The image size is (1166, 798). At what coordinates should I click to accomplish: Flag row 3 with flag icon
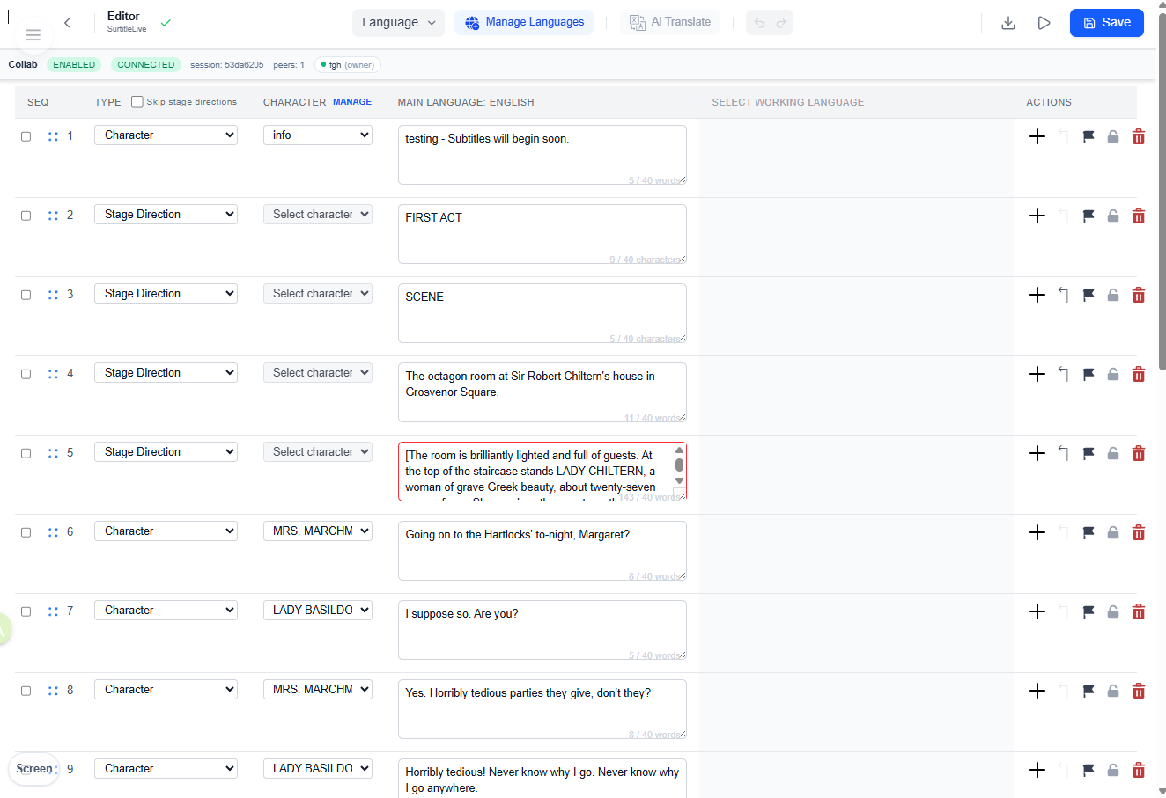(x=1089, y=295)
